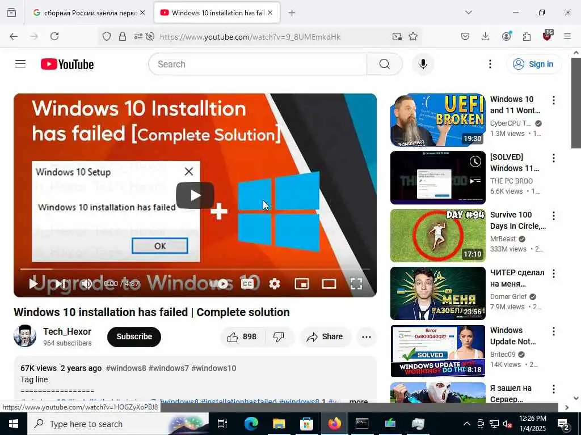Open Firefox extensions puzzle icon

point(527,36)
